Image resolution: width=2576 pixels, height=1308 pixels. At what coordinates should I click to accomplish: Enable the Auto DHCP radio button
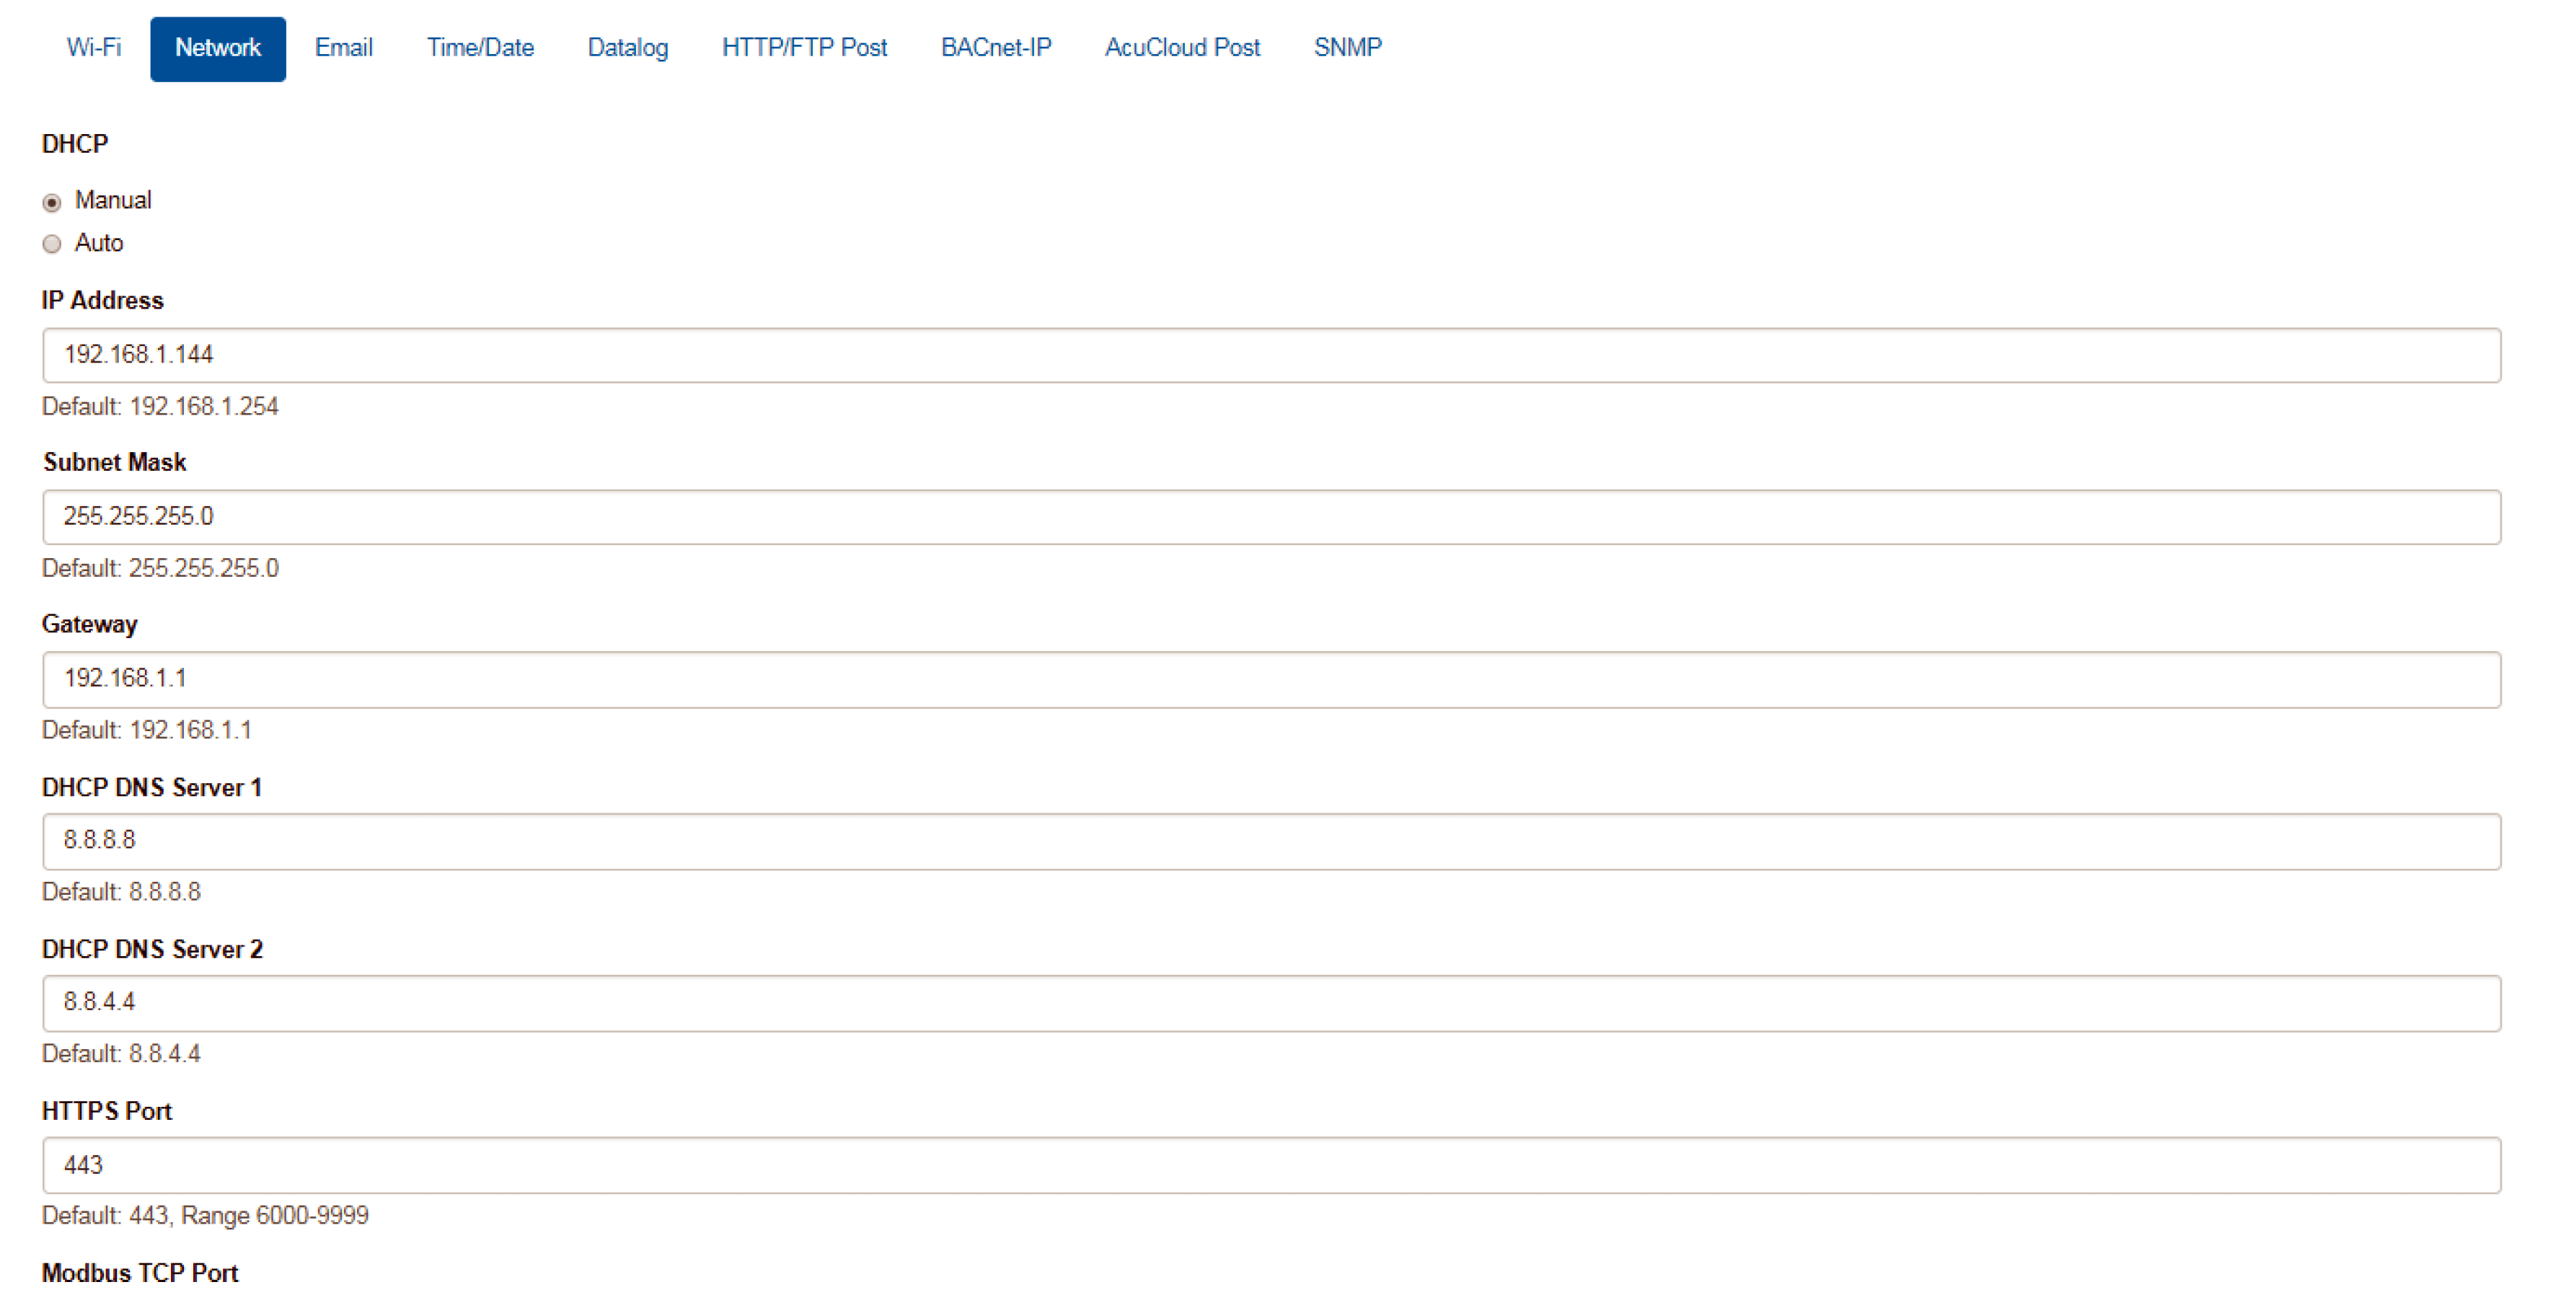coord(52,245)
